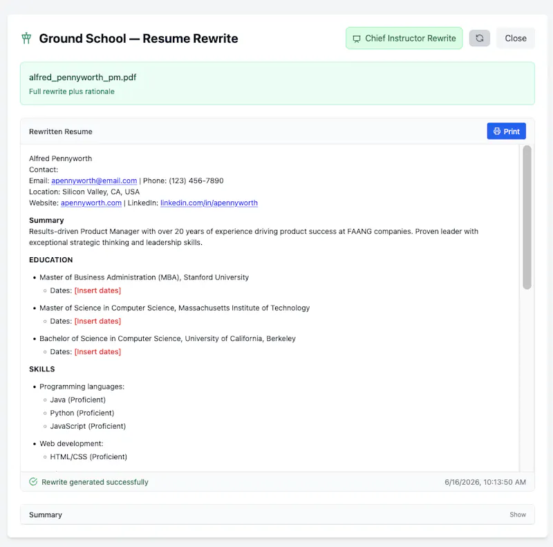Screen dimensions: 553x547
Task: Click the resume panel scrollbar thumb
Action: 527,217
